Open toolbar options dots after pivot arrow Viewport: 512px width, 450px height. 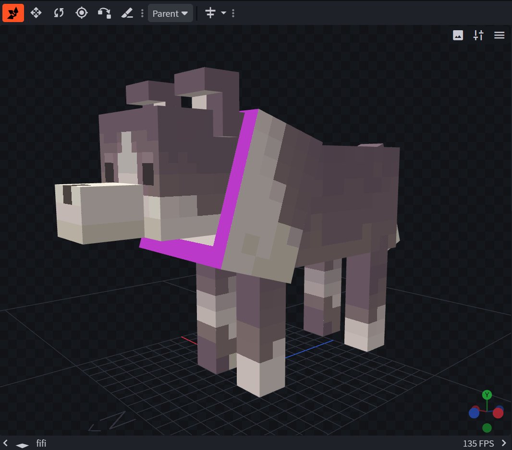[x=233, y=13]
